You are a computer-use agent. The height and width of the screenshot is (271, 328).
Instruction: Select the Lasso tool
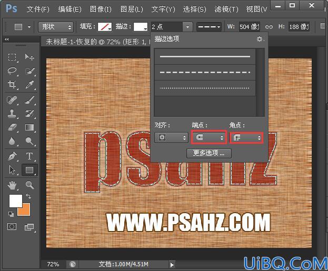[x=12, y=71]
